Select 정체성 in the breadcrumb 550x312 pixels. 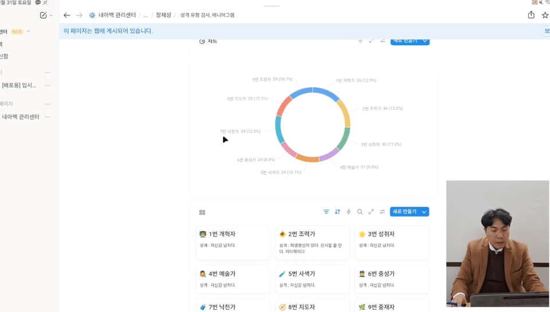click(x=163, y=15)
